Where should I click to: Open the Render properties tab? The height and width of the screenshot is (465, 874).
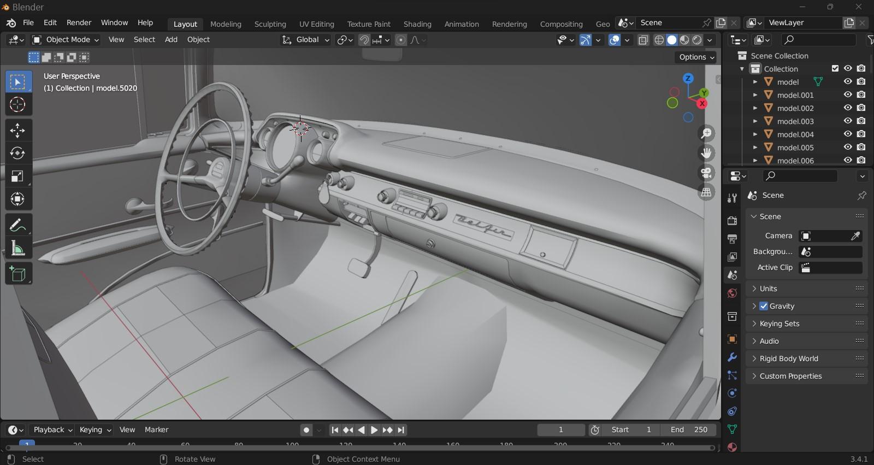click(x=733, y=221)
